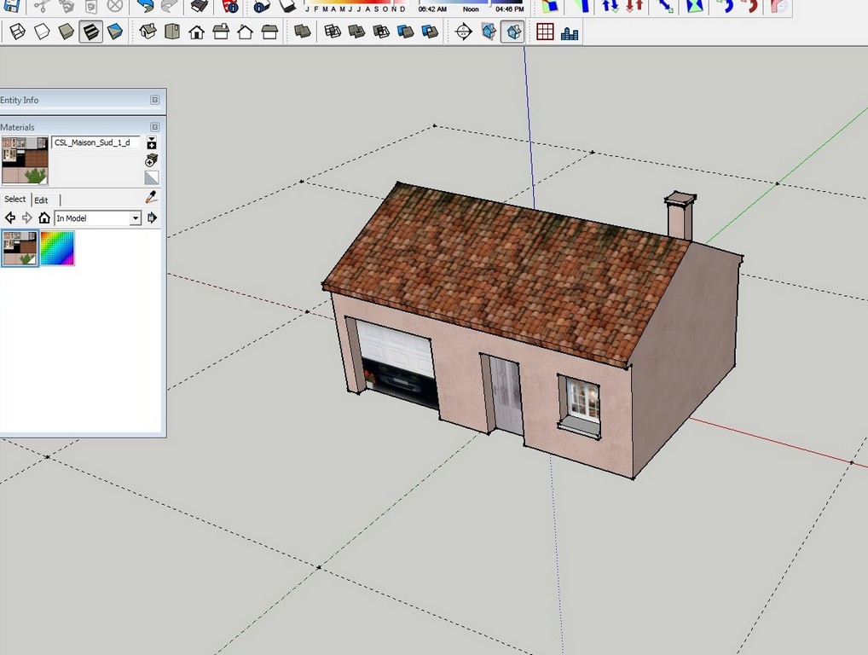This screenshot has width=868, height=655.
Task: Select the Front view icon
Action: pyautogui.click(x=195, y=31)
